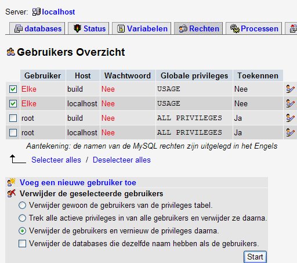Open the databases tab
This screenshot has height=263, width=297.
37,28
